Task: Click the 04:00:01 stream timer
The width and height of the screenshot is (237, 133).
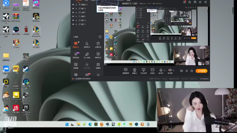Action: click(x=204, y=79)
